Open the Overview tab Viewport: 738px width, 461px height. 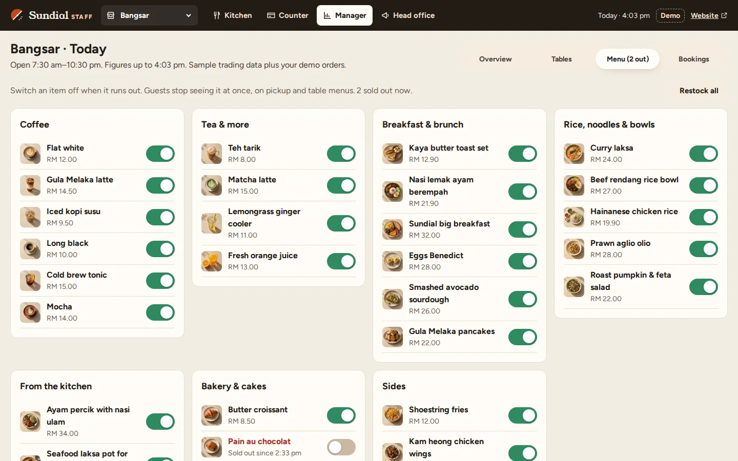(495, 59)
